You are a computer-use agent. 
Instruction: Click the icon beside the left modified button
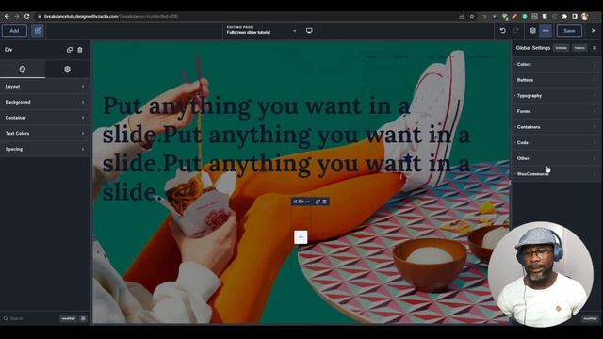pyautogui.click(x=83, y=318)
